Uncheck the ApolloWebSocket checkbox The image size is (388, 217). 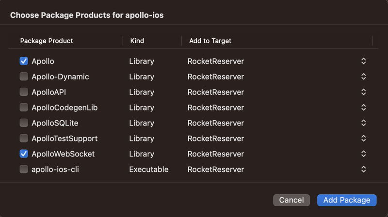(x=23, y=154)
